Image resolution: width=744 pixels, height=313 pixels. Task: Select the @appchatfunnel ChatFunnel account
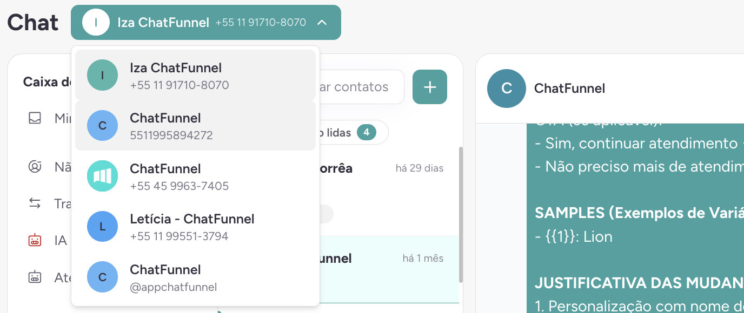pyautogui.click(x=195, y=277)
